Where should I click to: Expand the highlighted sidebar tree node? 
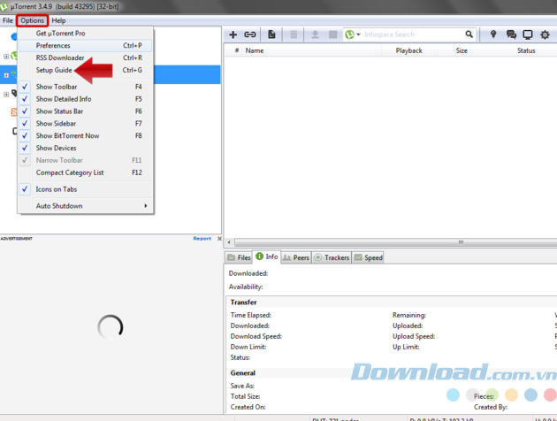point(6,75)
